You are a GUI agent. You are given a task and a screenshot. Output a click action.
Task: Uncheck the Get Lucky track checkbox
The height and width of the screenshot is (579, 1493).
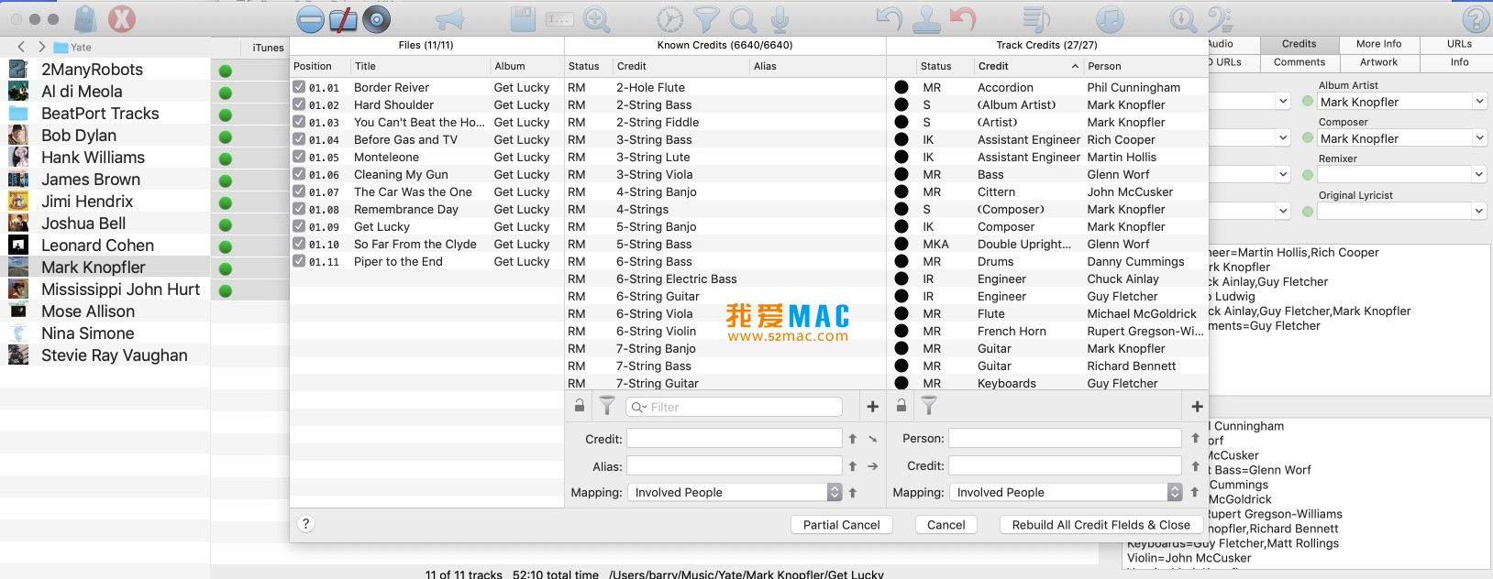point(299,226)
